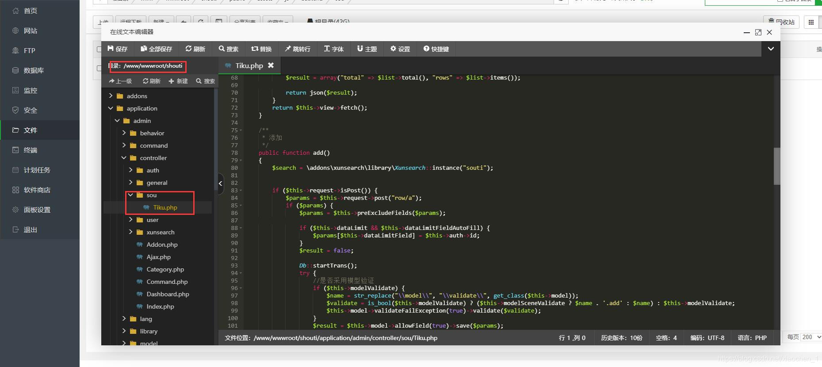The width and height of the screenshot is (822, 367).
Task: Click 行列 cursor position in status bar
Action: (x=572, y=338)
